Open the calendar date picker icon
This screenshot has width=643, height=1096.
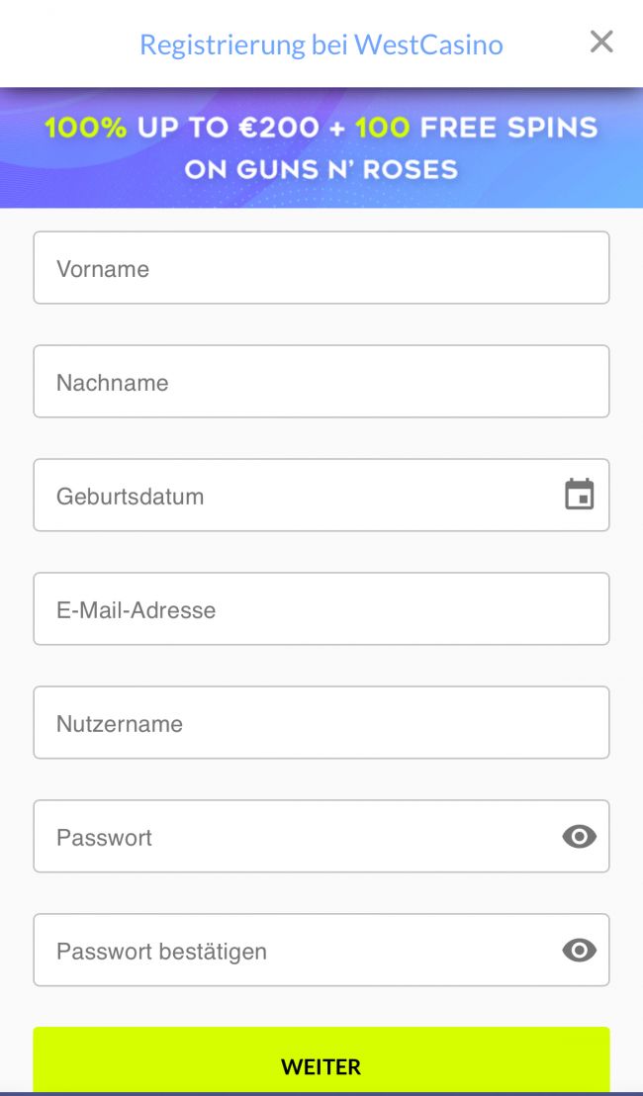(x=580, y=495)
